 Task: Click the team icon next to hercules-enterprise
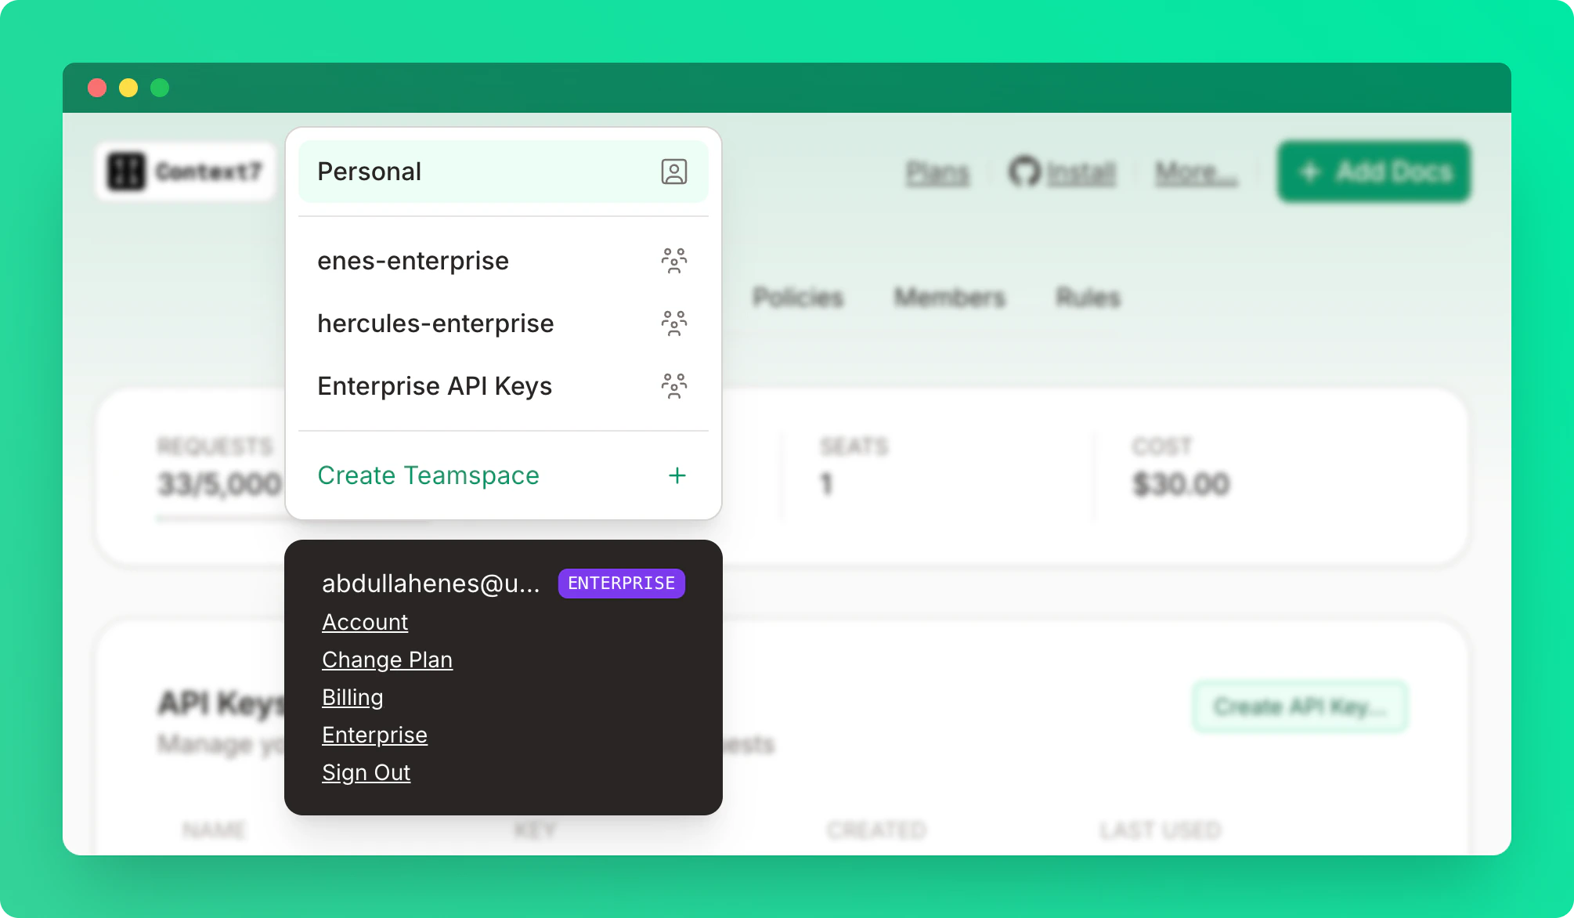click(x=675, y=323)
